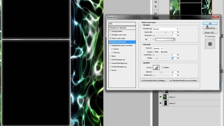The width and height of the screenshot is (224, 126).
Task: Adjust the Deckkraft slider
Action: pos(166,33)
